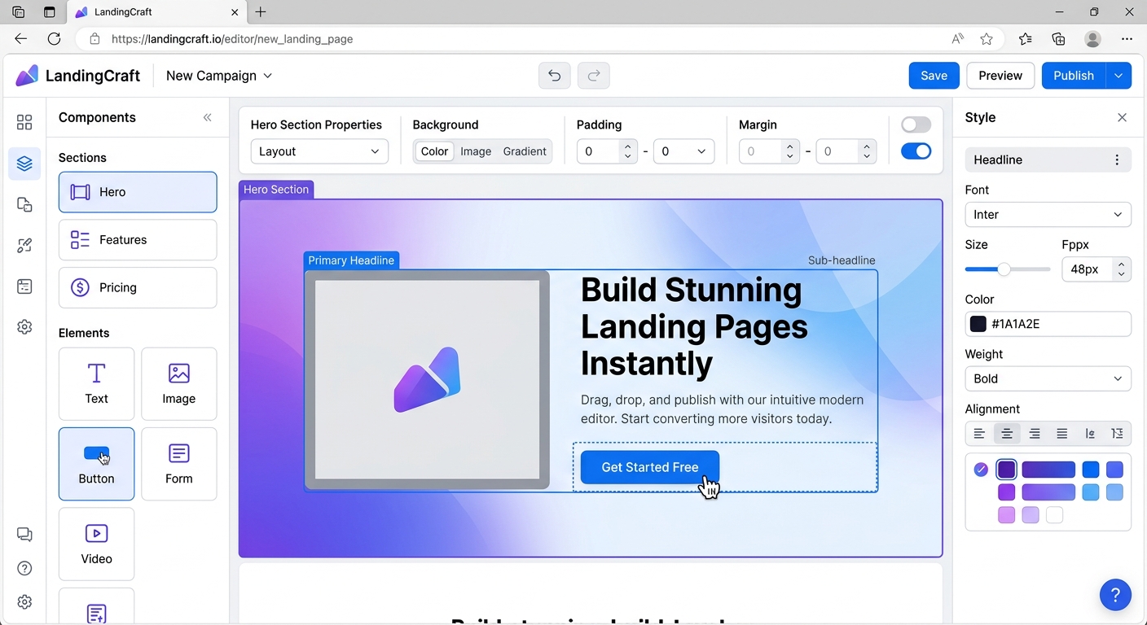Open the Font dropdown showing Inter
1147x625 pixels.
tap(1048, 214)
